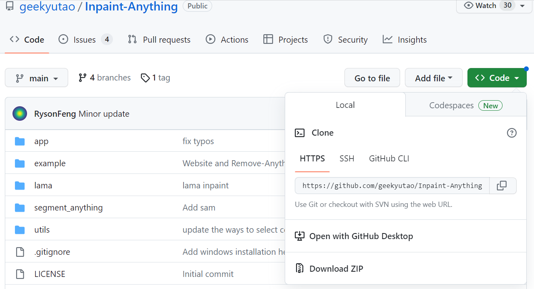Select the SSH clone option

347,159
